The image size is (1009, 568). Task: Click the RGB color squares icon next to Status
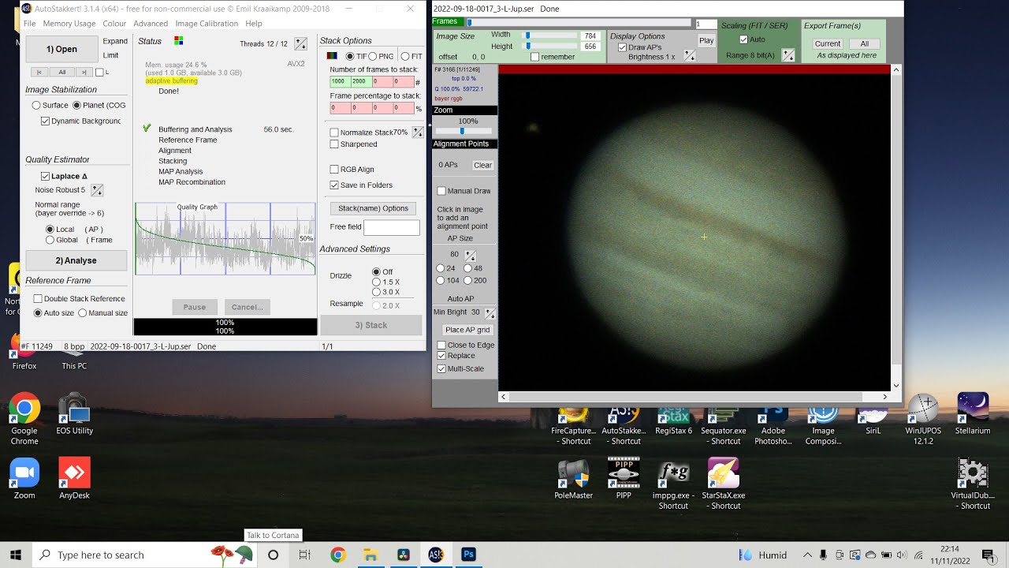[x=179, y=41]
